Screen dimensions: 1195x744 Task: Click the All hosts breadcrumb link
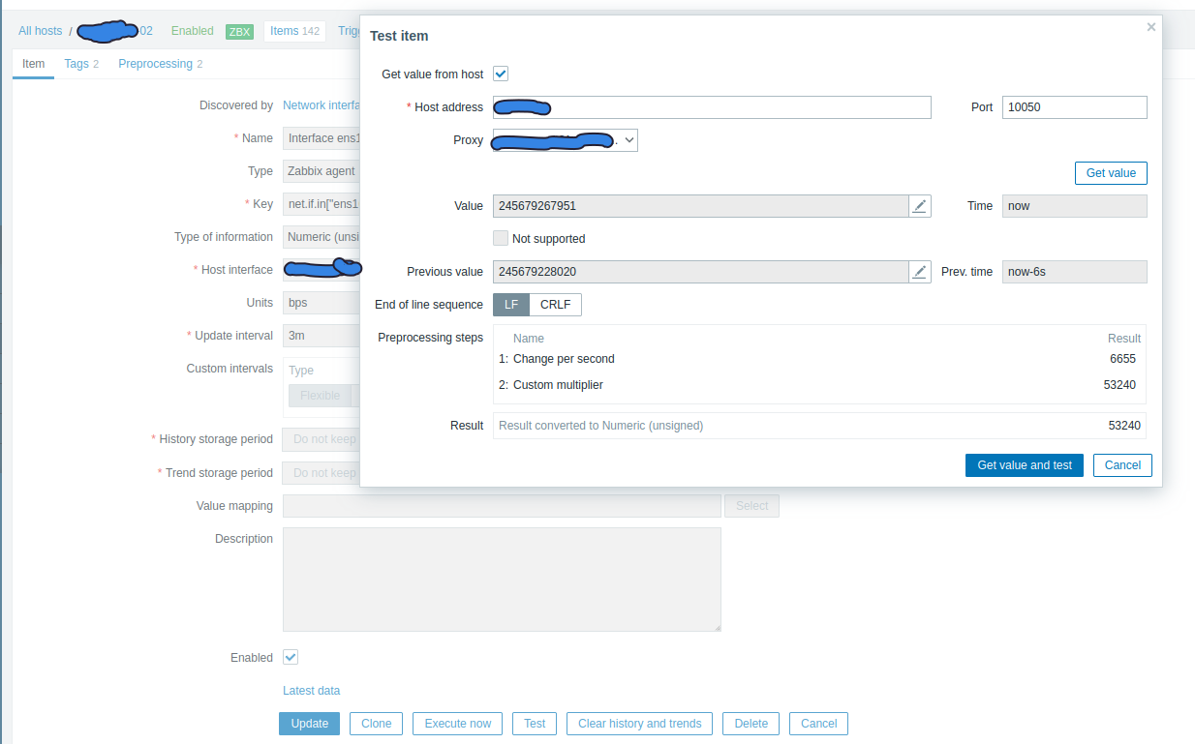point(40,31)
